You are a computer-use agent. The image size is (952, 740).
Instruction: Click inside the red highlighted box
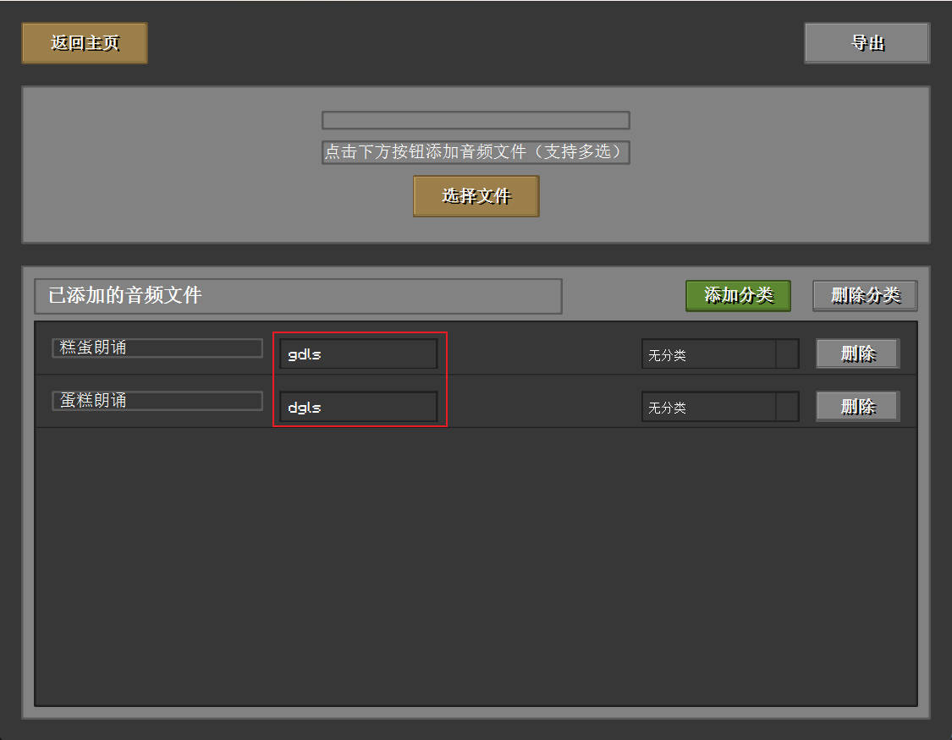coord(359,380)
